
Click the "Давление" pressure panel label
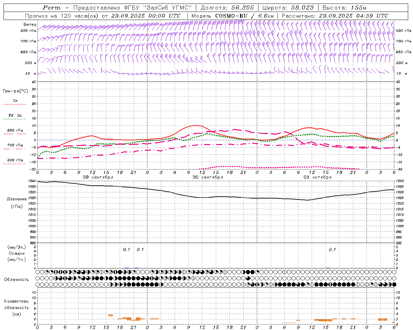click(17, 199)
